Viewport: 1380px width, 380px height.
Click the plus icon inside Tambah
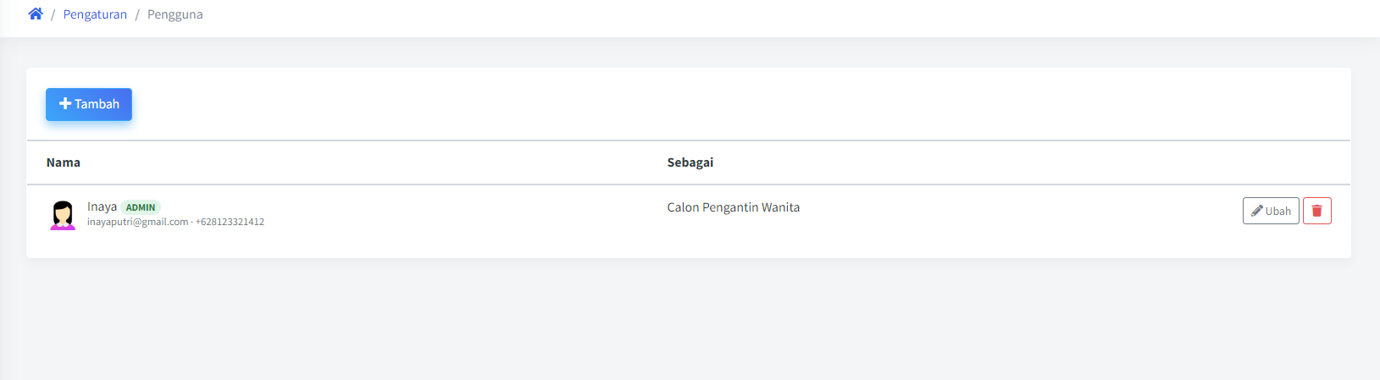click(65, 104)
